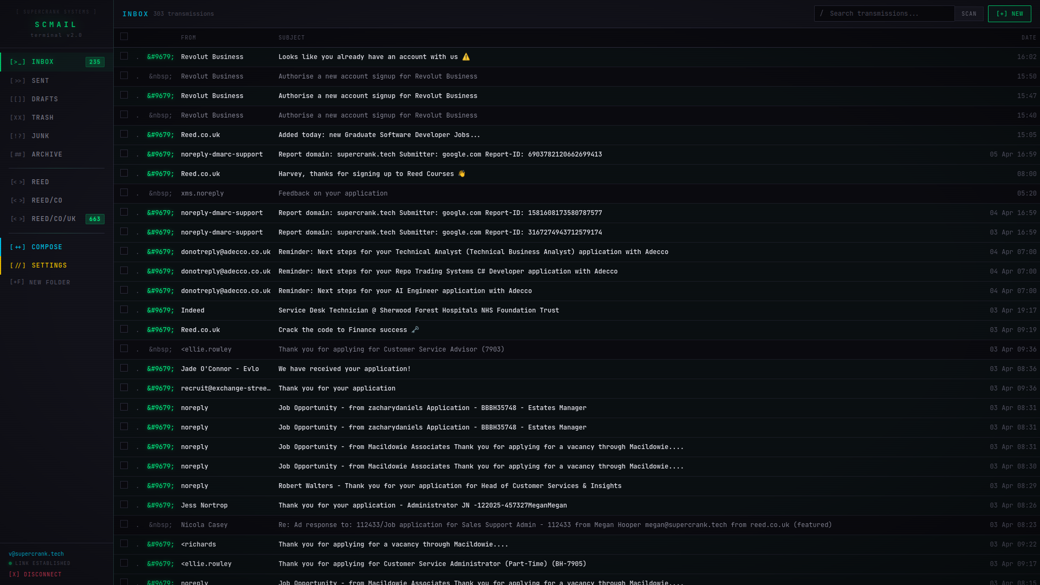
Task: Click the [>>] sent bracket icon
Action: coord(18,81)
